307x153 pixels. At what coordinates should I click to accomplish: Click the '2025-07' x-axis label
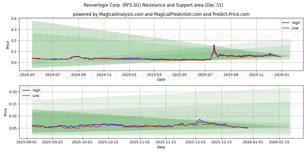tap(205, 75)
